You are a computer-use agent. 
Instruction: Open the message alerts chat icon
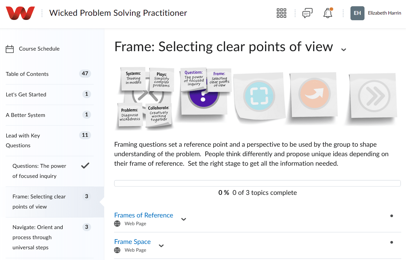(x=307, y=13)
